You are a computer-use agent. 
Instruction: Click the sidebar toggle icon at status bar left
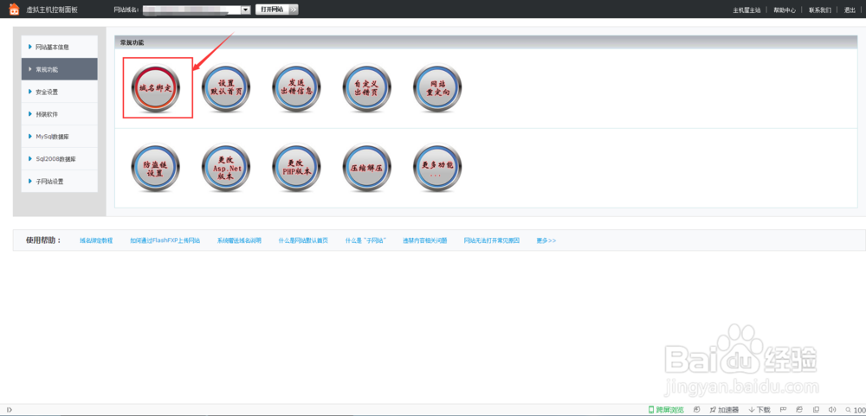point(9,410)
